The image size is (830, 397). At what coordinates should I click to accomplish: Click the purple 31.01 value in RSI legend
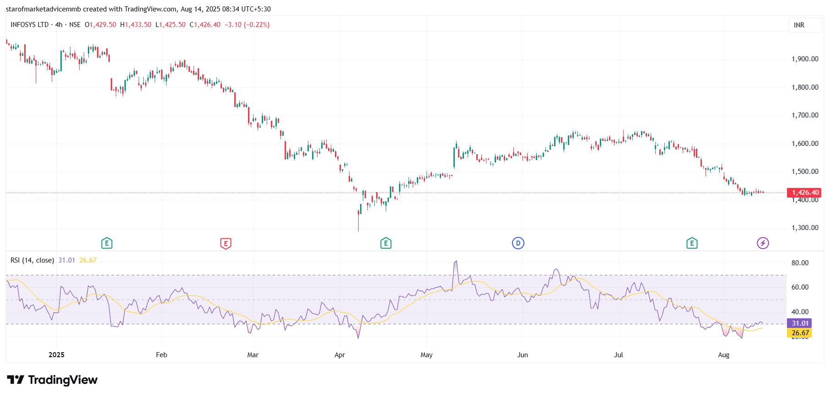pos(67,260)
